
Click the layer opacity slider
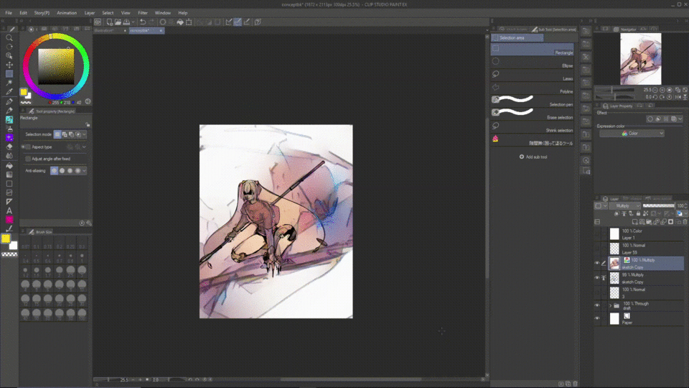pos(658,206)
